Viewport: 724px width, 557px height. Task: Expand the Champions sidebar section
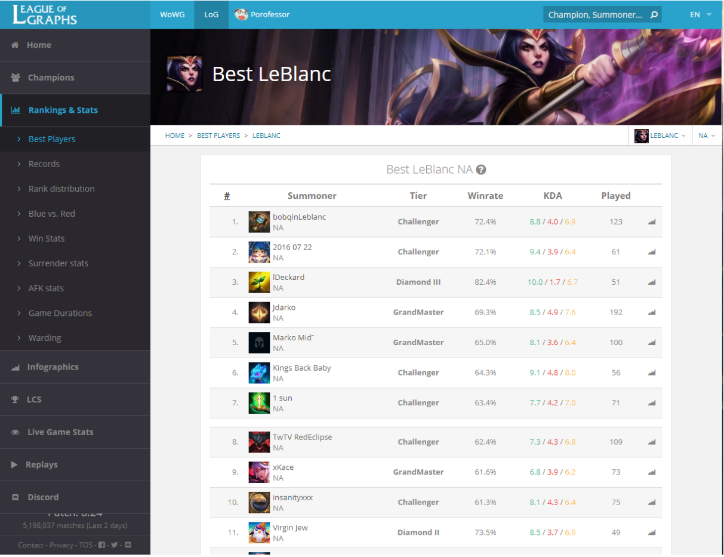click(75, 78)
